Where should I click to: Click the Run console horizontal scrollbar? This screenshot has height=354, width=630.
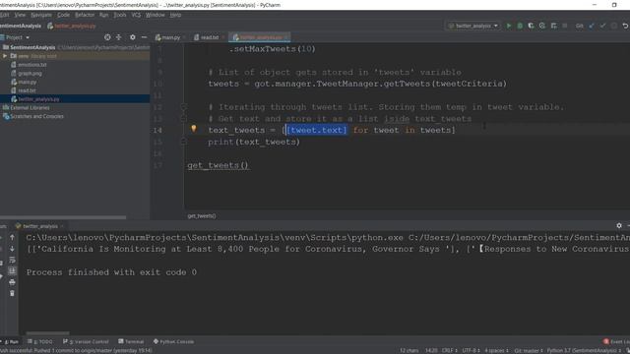tap(47, 332)
